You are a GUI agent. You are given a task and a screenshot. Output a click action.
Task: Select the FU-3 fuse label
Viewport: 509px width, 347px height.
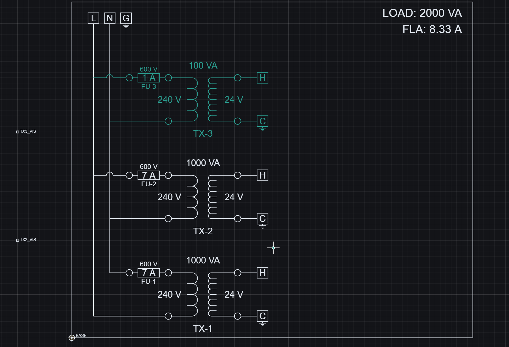pos(149,86)
